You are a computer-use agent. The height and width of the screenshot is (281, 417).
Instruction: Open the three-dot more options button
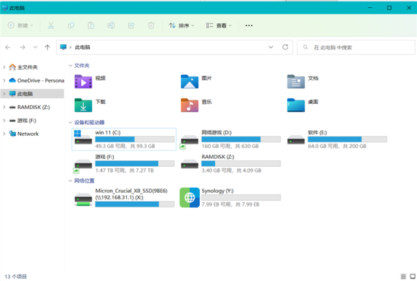click(x=249, y=25)
